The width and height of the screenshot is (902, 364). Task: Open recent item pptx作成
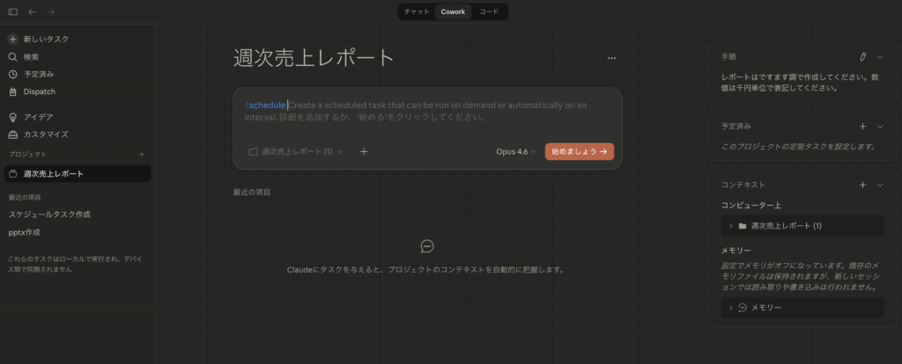(24, 232)
